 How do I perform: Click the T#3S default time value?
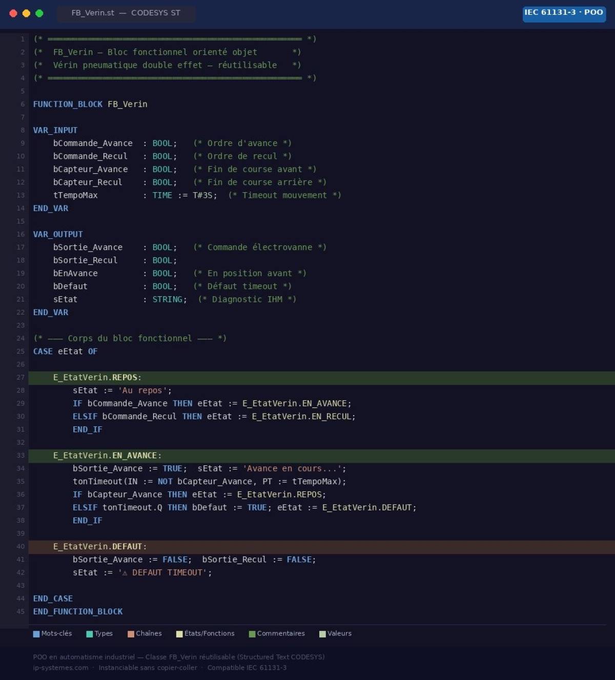[x=203, y=195]
